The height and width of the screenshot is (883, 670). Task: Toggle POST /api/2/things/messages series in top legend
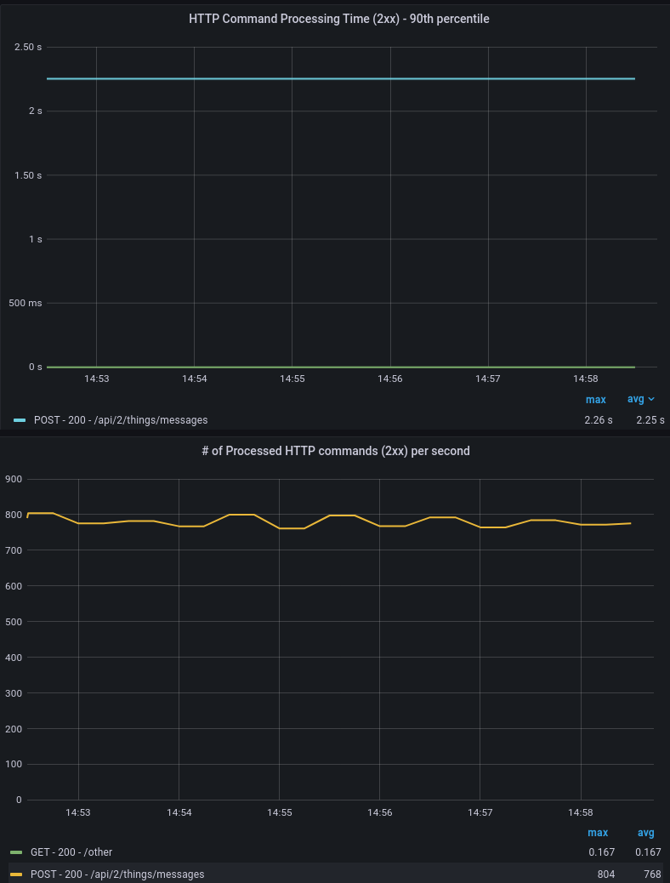(121, 420)
